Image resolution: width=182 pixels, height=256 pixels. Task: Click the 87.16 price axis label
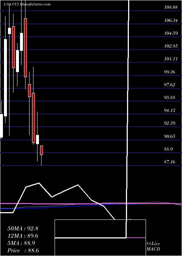coord(170,162)
